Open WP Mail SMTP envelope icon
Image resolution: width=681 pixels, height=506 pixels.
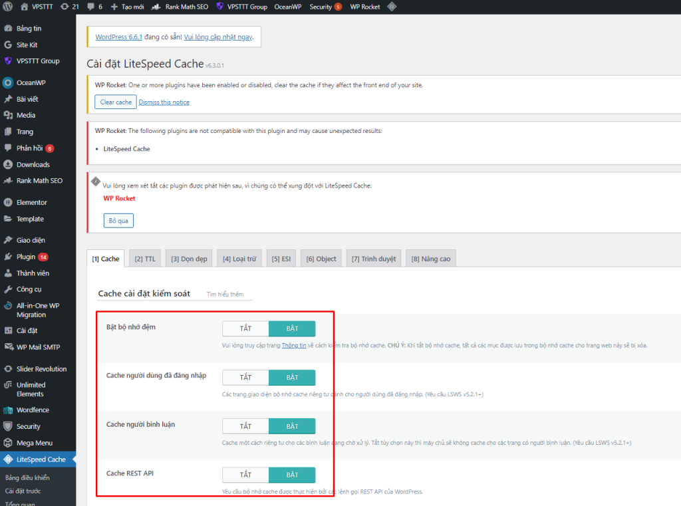(x=8, y=347)
